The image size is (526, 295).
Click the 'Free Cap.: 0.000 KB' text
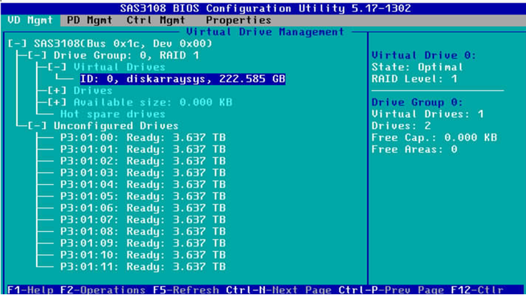(435, 138)
